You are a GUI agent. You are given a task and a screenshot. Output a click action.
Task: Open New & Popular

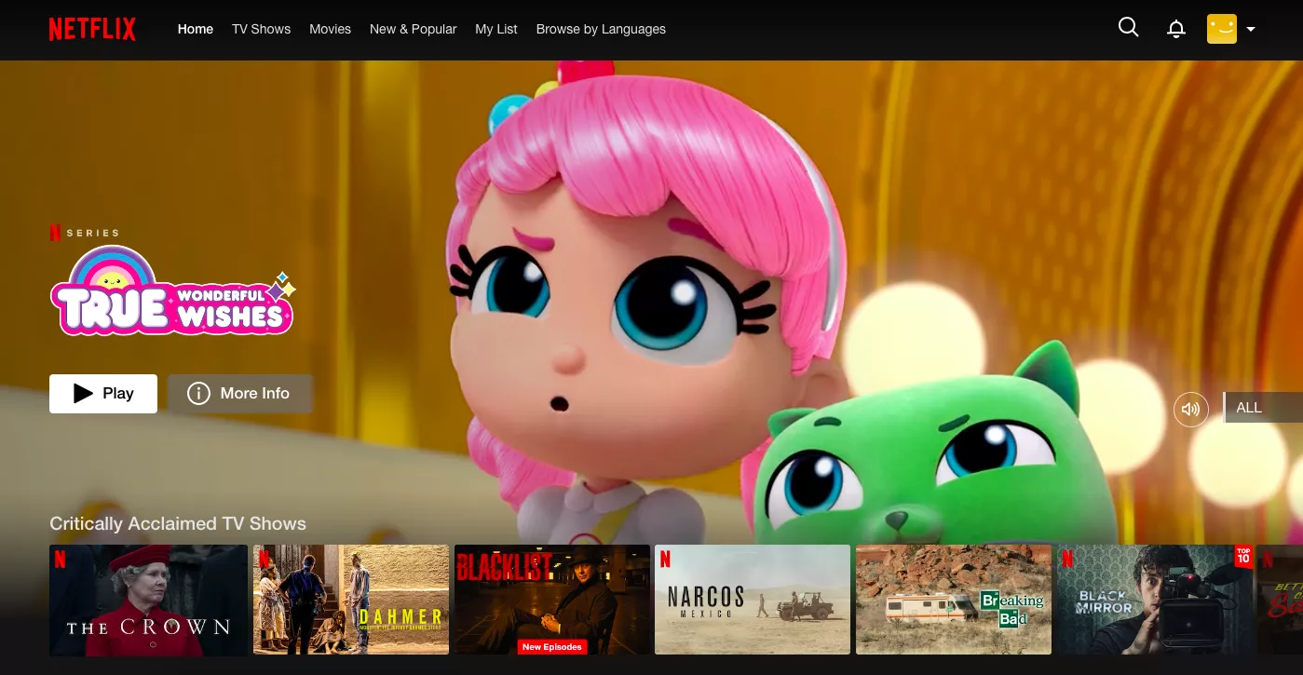[x=413, y=29]
